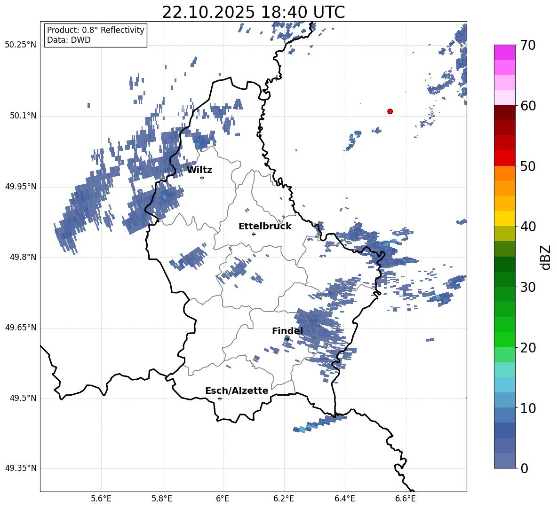Click the Ettelbruck station cross marker
The height and width of the screenshot is (508, 557).
click(254, 234)
